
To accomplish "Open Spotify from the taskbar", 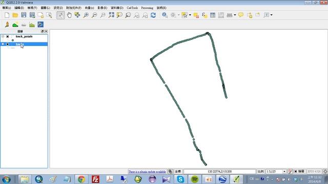I will pyautogui.click(x=195, y=179).
